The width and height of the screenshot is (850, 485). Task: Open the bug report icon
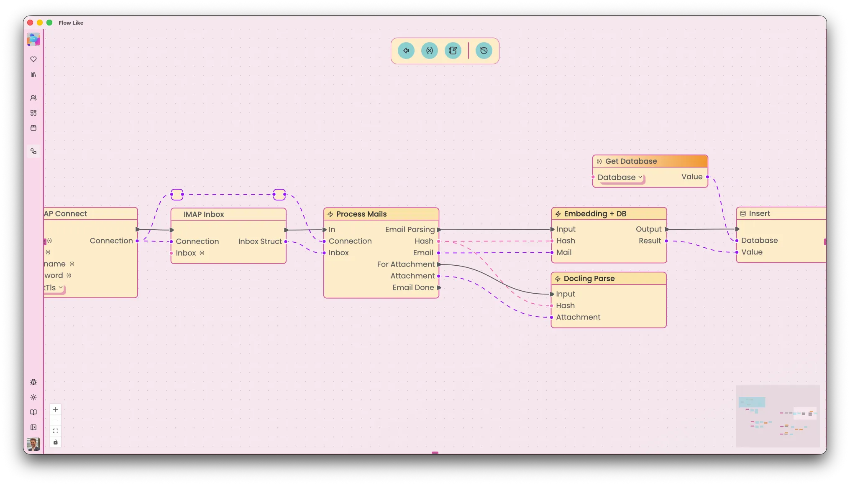point(33,382)
